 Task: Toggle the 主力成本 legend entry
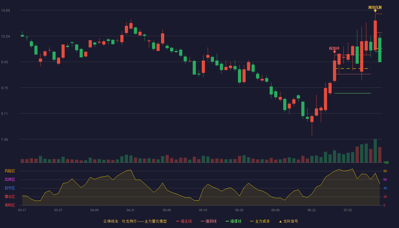pos(260,221)
